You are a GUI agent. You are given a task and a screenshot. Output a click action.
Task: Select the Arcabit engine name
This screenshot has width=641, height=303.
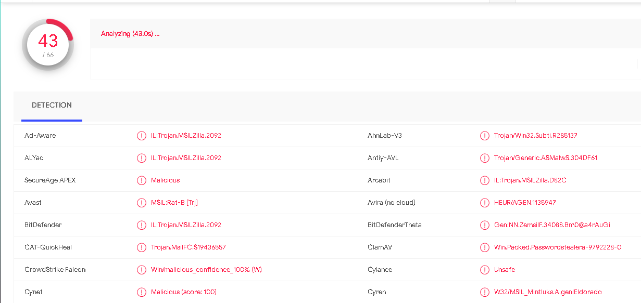click(x=379, y=180)
